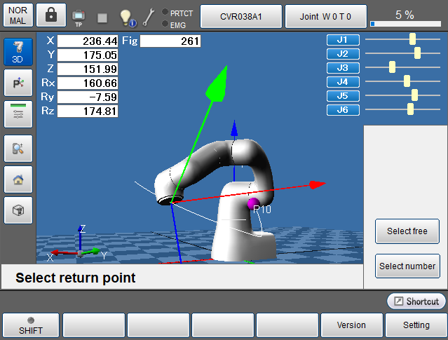Open the Setting function key

click(x=416, y=325)
